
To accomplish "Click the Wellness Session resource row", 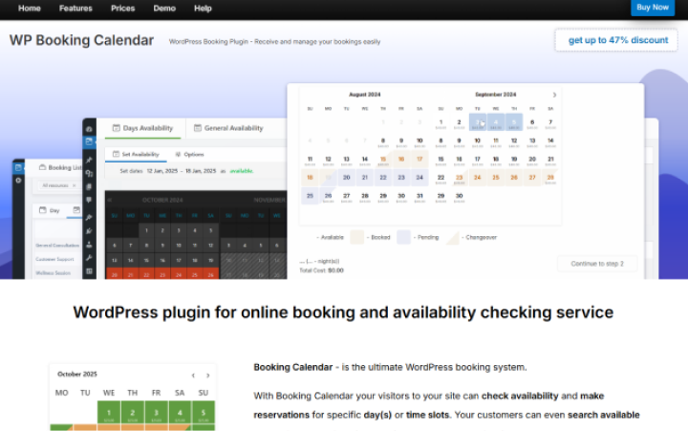I will pyautogui.click(x=54, y=273).
